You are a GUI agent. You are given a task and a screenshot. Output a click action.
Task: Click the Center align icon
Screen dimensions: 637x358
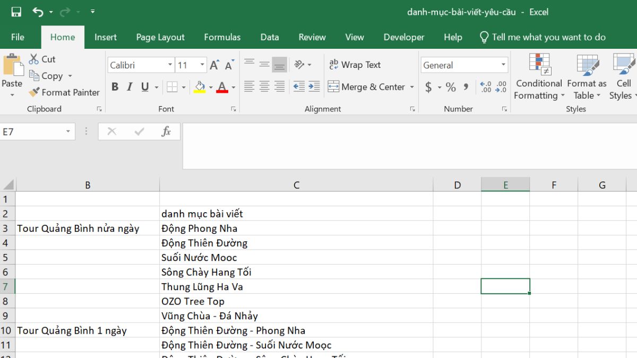[264, 87]
